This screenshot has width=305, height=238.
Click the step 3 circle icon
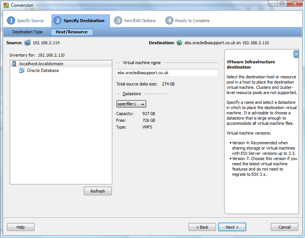click(x=118, y=21)
